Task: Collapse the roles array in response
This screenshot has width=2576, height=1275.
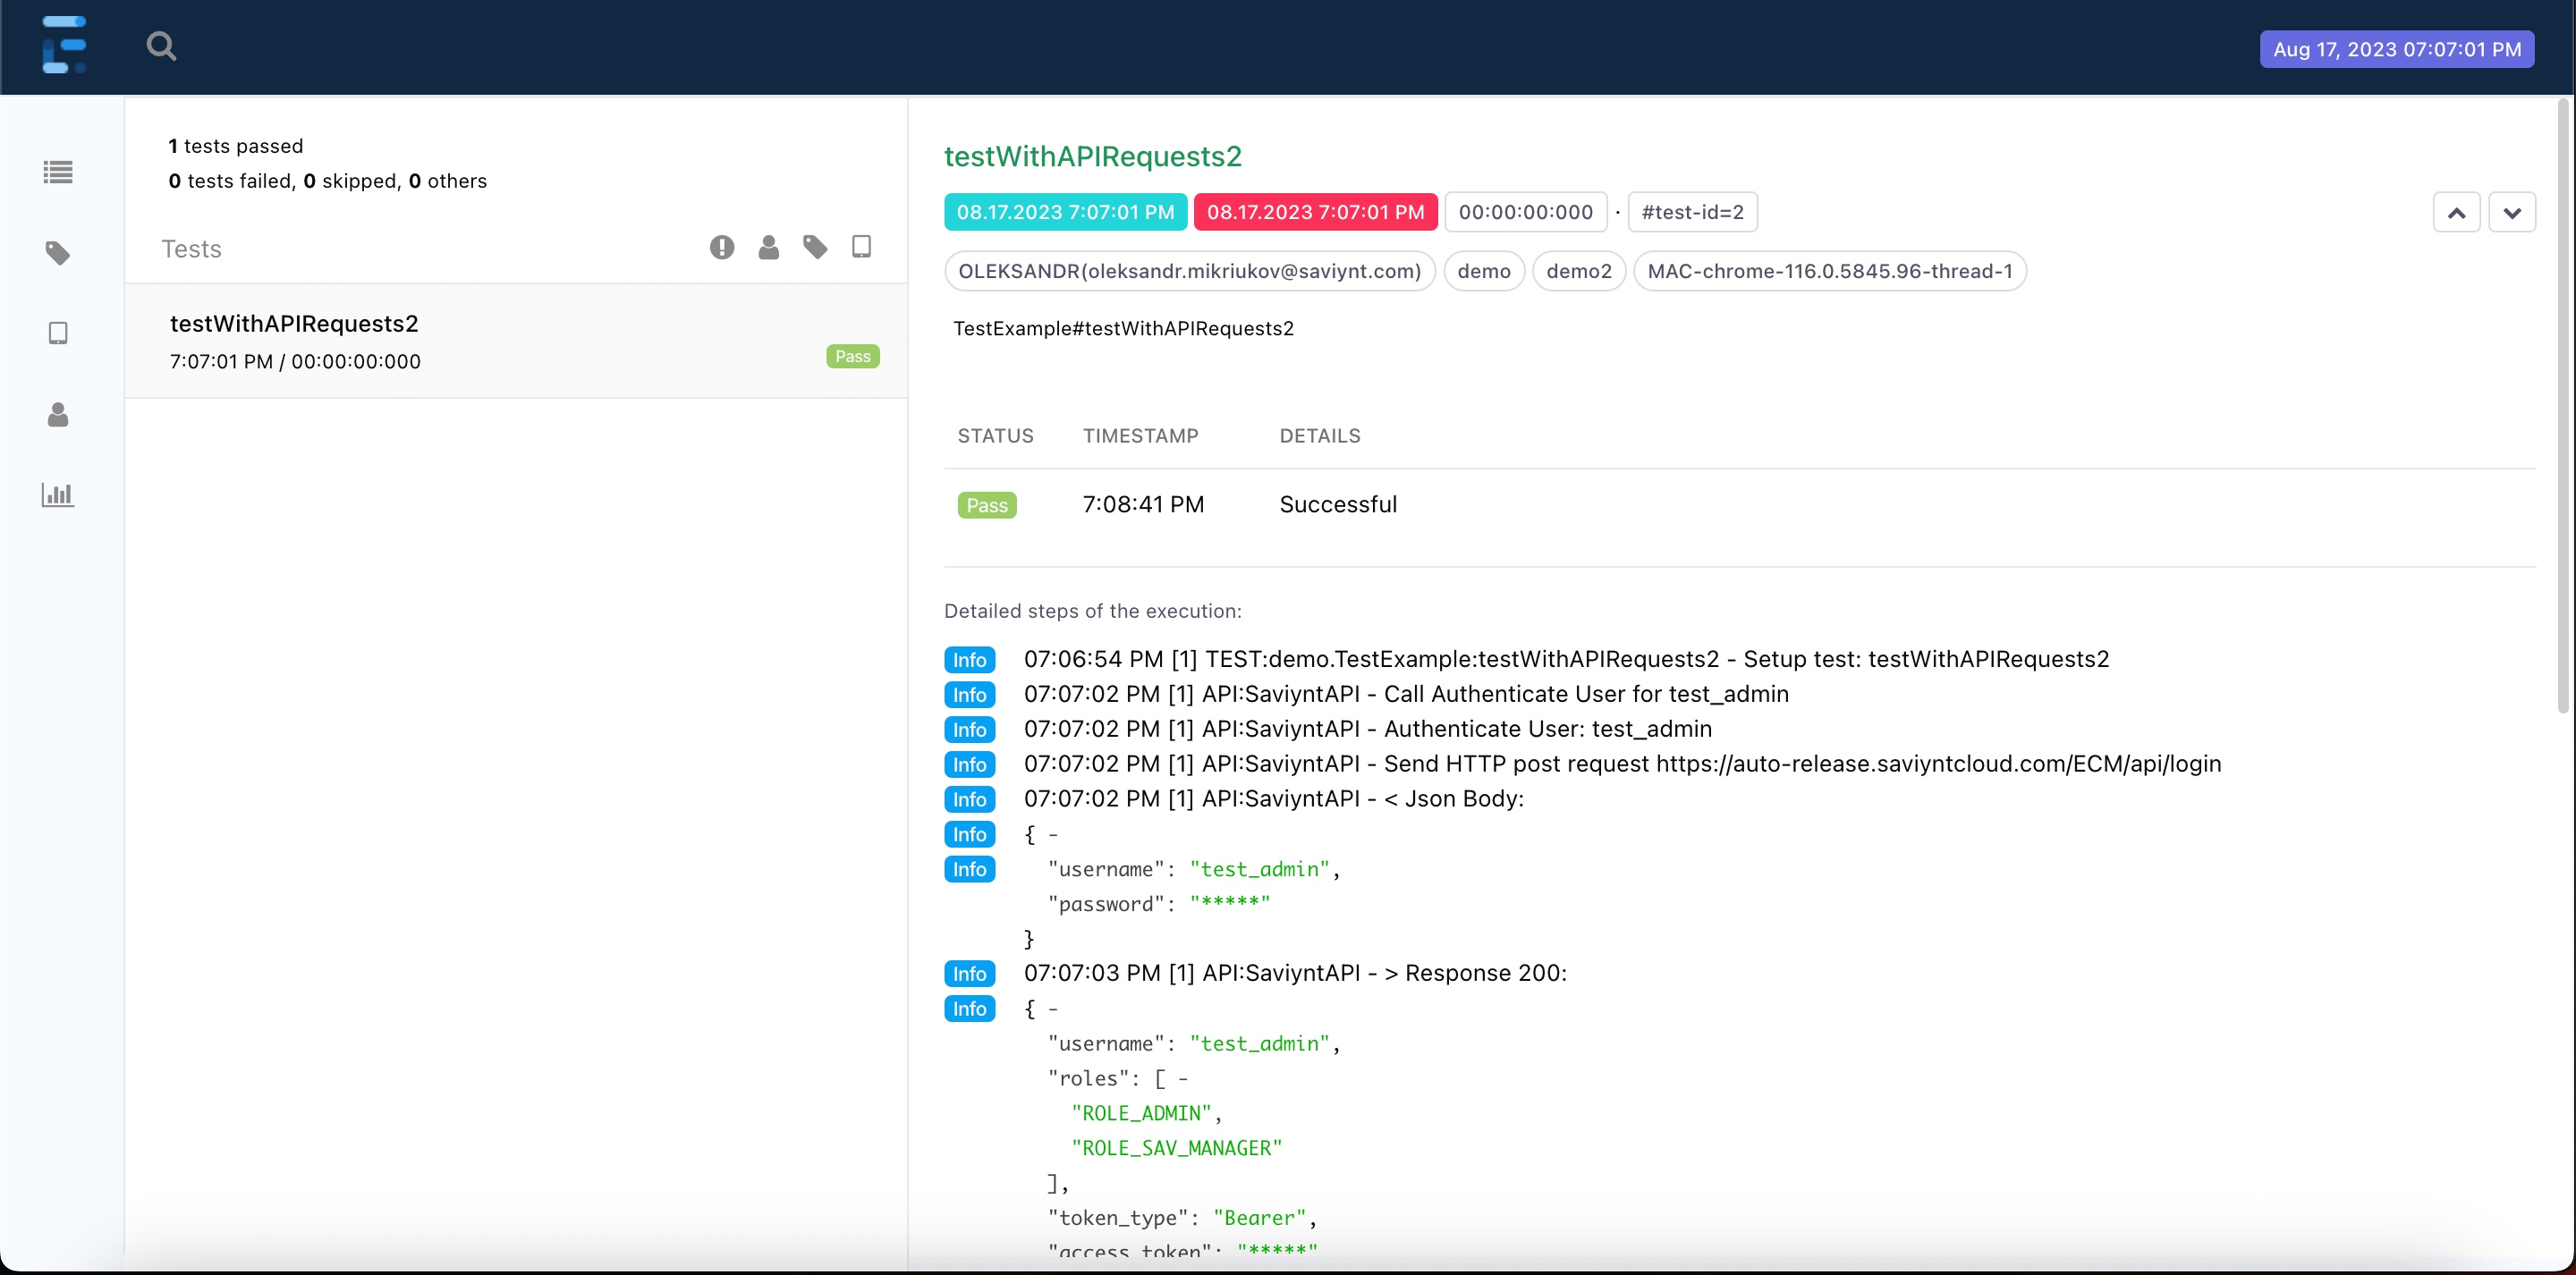Action: pyautogui.click(x=1183, y=1078)
